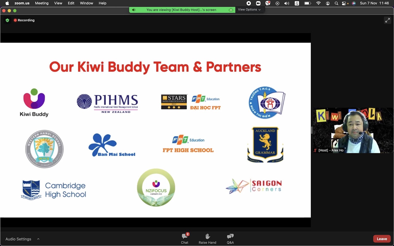Open the Q&A panel
Viewport: 394px width, 246px height.
(x=230, y=238)
